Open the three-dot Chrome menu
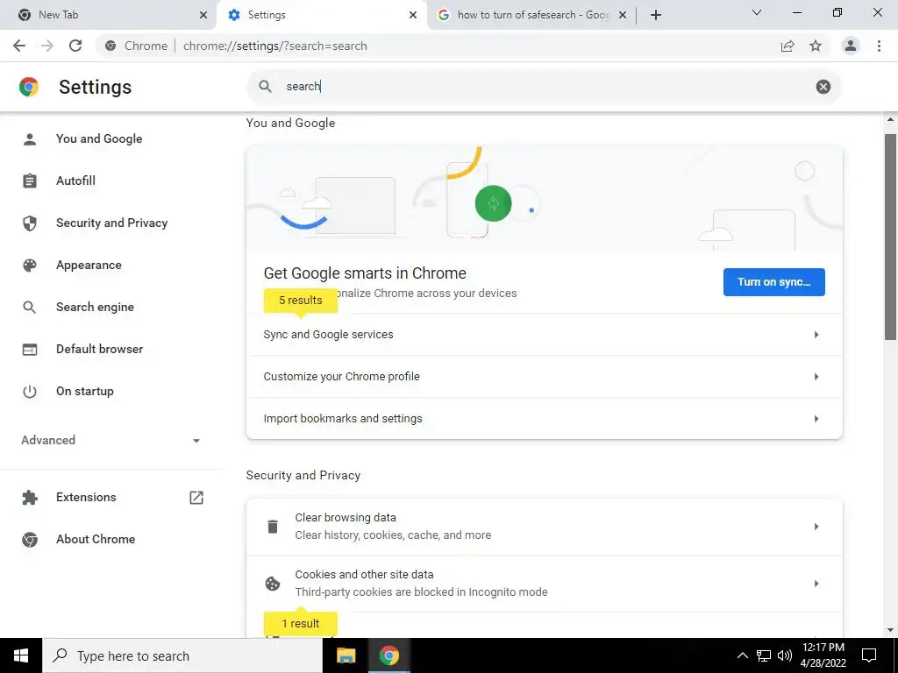This screenshot has height=673, width=898. 879,46
